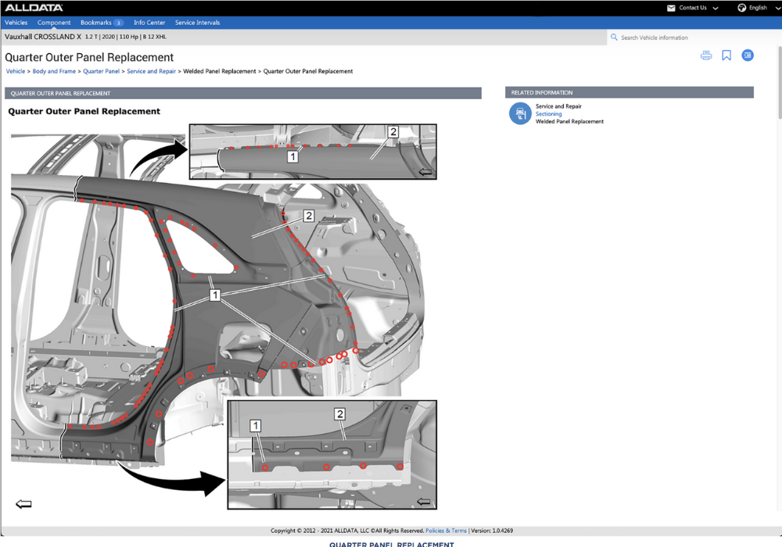
Task: Click the search magnifier icon
Action: (x=614, y=38)
